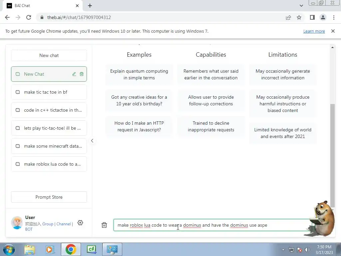Image resolution: width=341 pixels, height=256 pixels.
Task: Close the BAI Chat tab
Action: 77,6
